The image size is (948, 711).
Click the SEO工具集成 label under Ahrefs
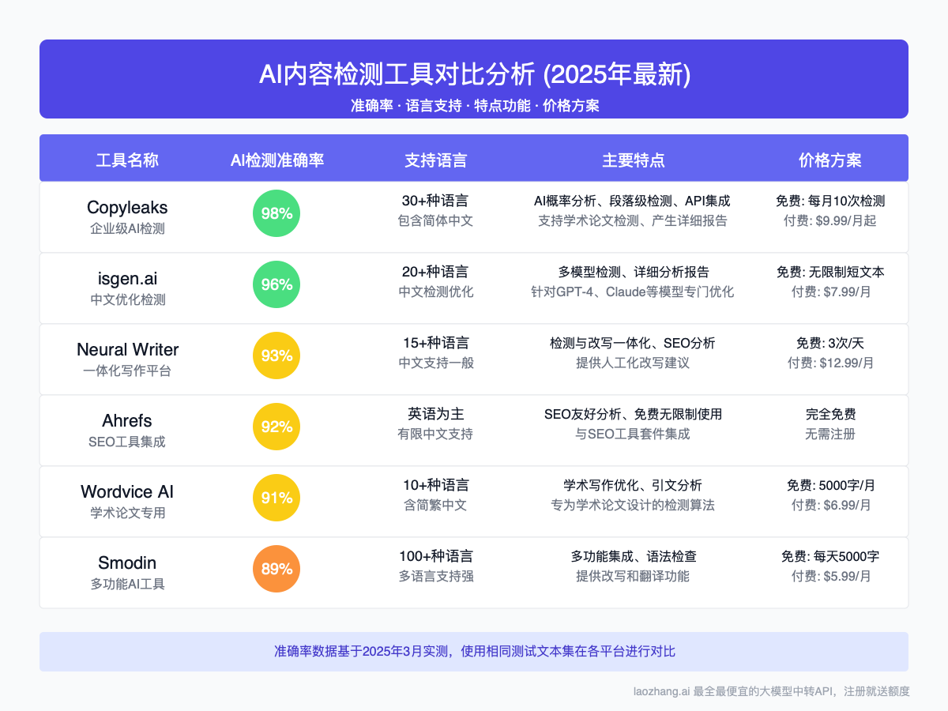pyautogui.click(x=127, y=442)
